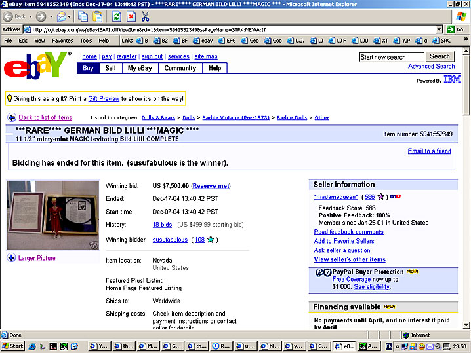Click the browser Back arrow button
Screen dimensions: 471x353
[x=8, y=16]
